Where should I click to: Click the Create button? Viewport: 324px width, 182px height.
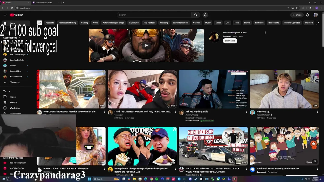(x=297, y=15)
